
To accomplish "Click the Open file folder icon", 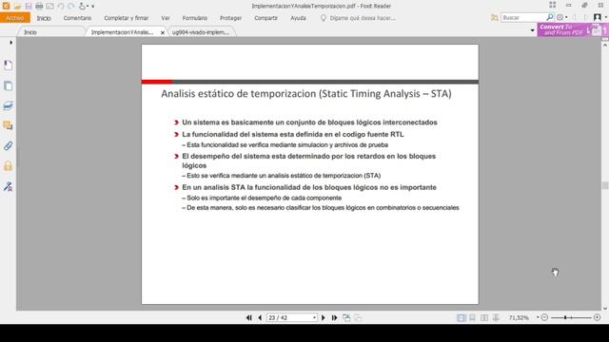I will [17, 7].
